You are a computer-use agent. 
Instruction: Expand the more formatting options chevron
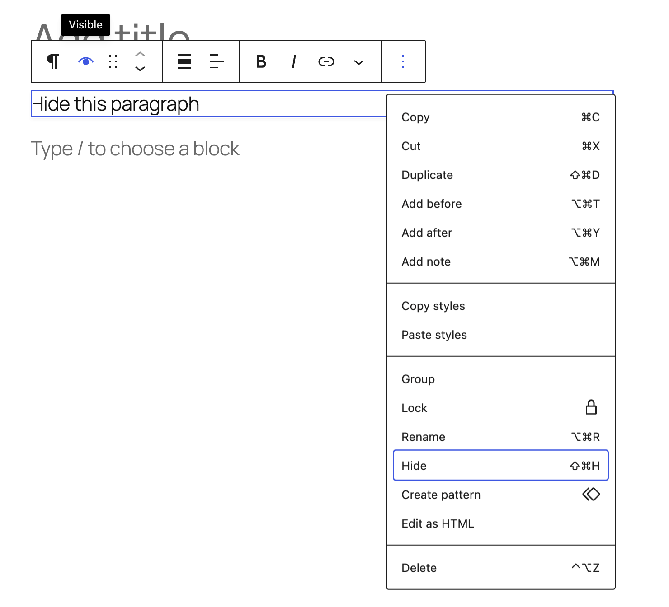[359, 61]
